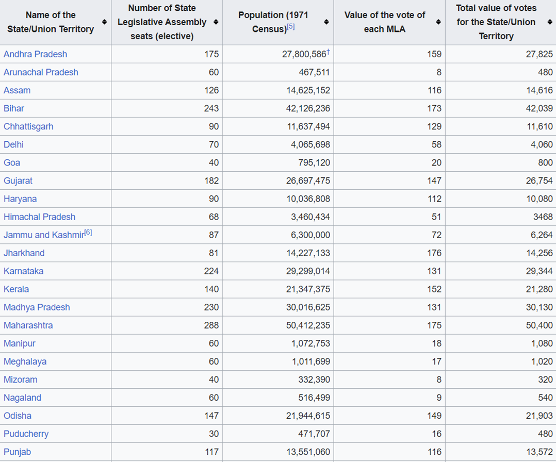Sort table by State/Union Territory name

pos(104,22)
